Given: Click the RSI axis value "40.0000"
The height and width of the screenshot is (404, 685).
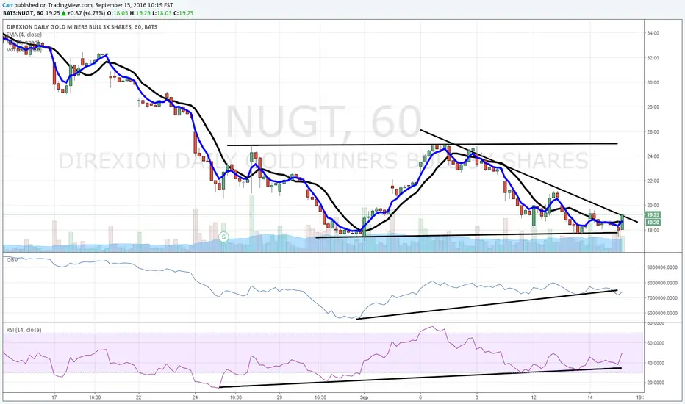Looking at the screenshot, I should [656, 363].
